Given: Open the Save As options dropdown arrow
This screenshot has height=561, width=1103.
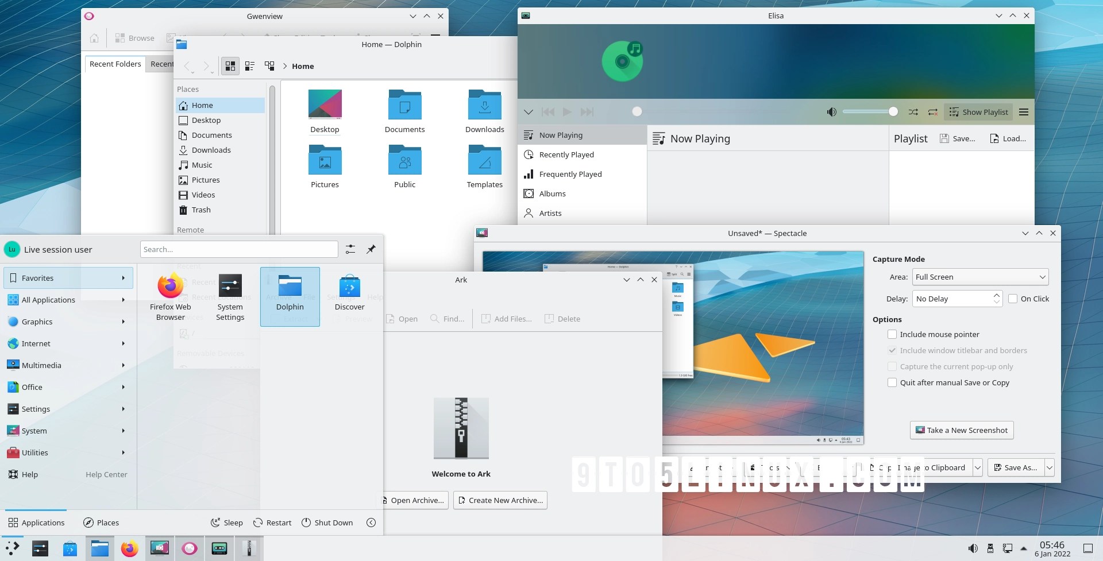Looking at the screenshot, I should pyautogui.click(x=1050, y=467).
